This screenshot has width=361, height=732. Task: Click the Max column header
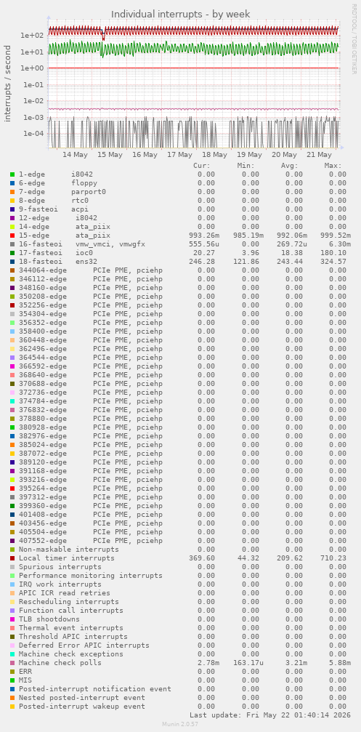point(333,166)
